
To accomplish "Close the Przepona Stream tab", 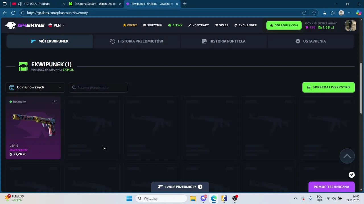I will click(x=120, y=4).
